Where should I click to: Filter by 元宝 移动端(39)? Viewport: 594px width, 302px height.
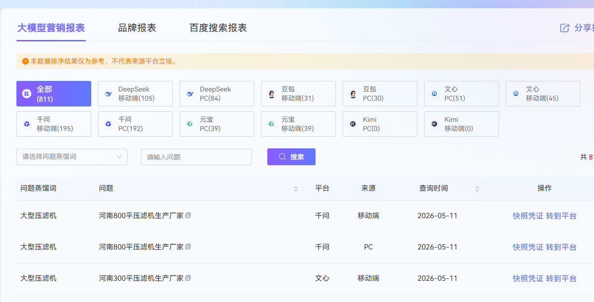pyautogui.click(x=298, y=124)
